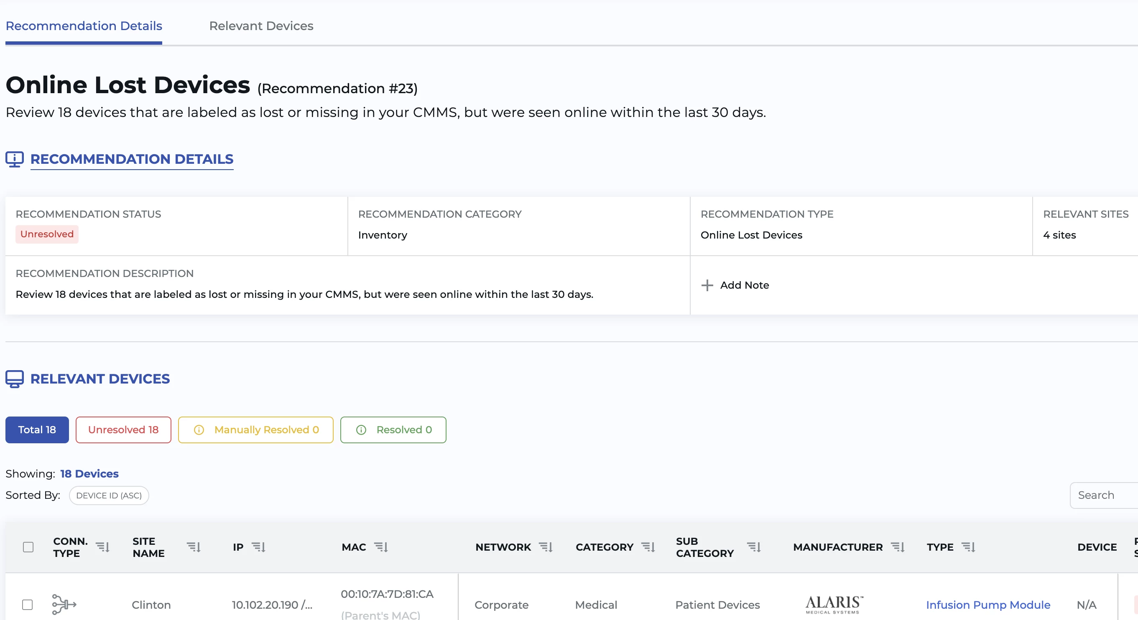Click the DEVICE ID (ASC) sort chip

109,495
